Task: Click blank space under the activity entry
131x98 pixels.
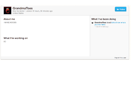Action: click(x=109, y=42)
